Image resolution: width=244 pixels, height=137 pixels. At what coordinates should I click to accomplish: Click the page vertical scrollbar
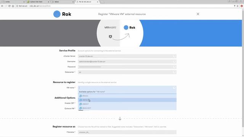pos(243,68)
